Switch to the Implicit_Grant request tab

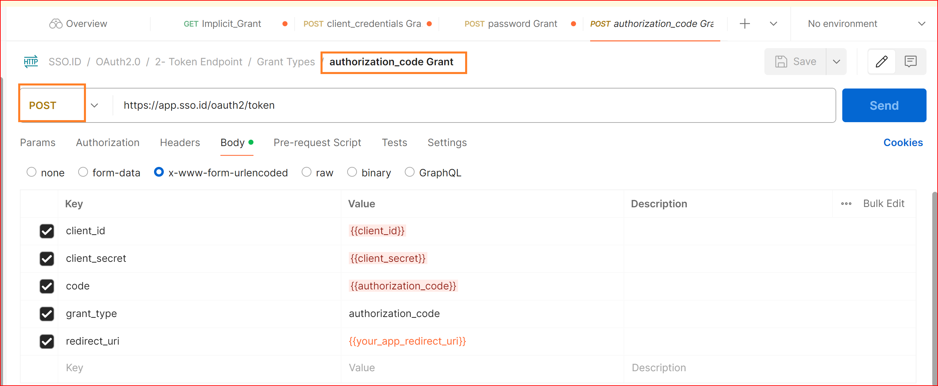(222, 24)
